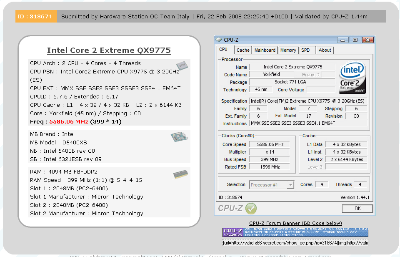Click the RAM Speed 399 MHz line
The image size is (400, 257).
point(86,180)
